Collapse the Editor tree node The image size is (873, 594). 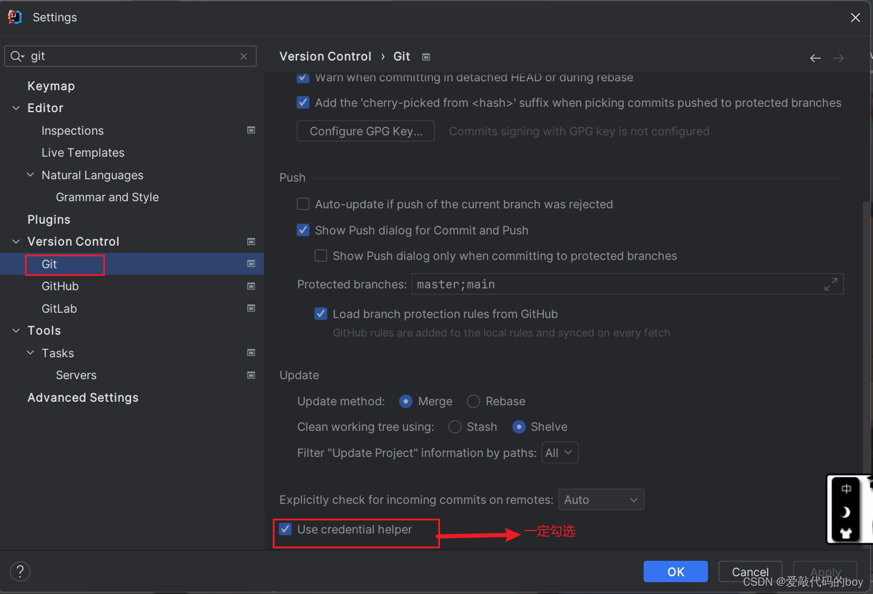click(16, 108)
